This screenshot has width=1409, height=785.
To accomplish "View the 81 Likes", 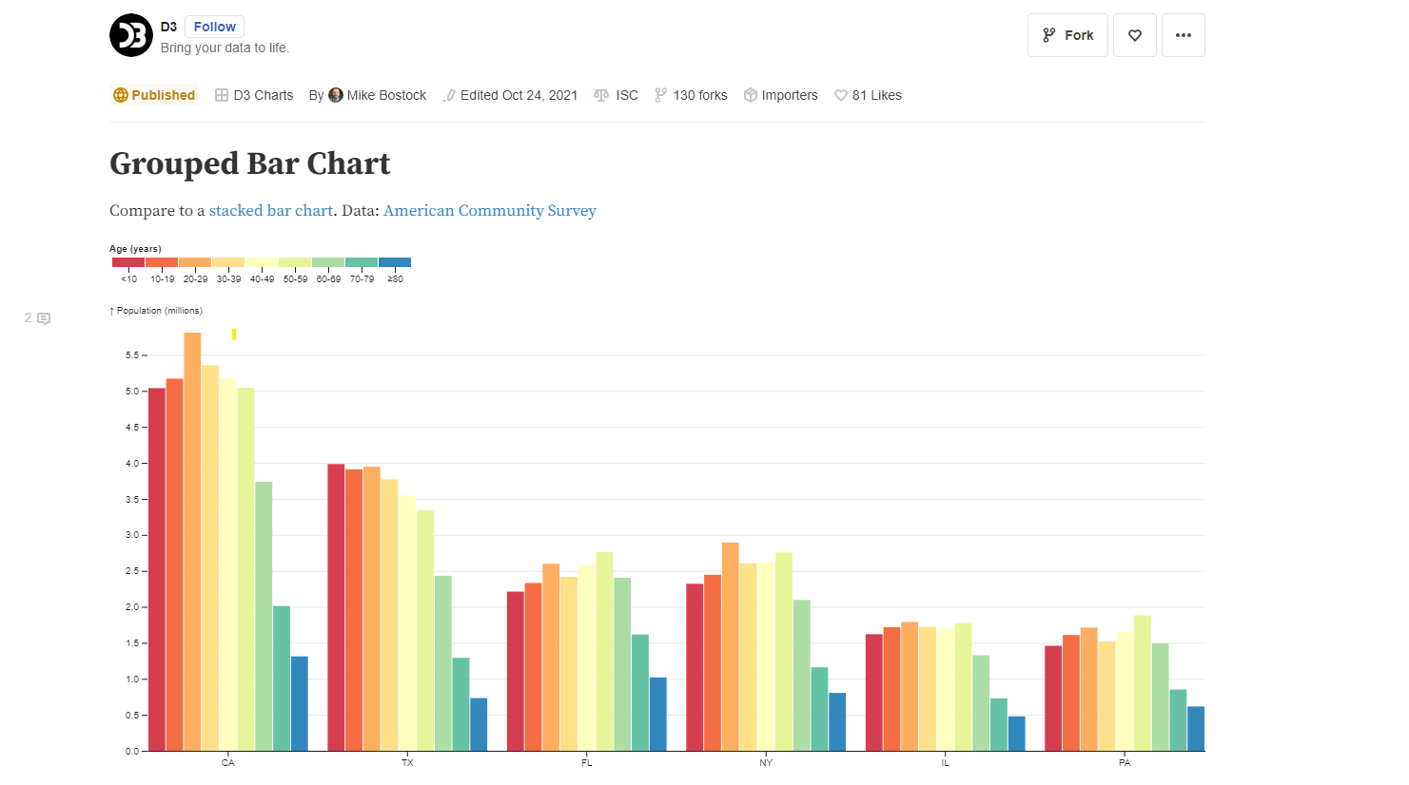I will (x=868, y=95).
